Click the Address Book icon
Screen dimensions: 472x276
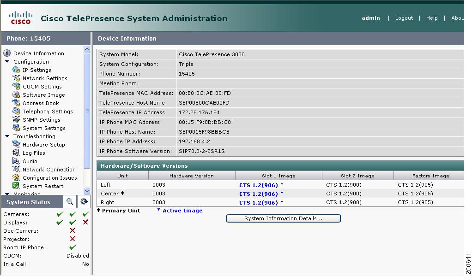[x=16, y=103]
